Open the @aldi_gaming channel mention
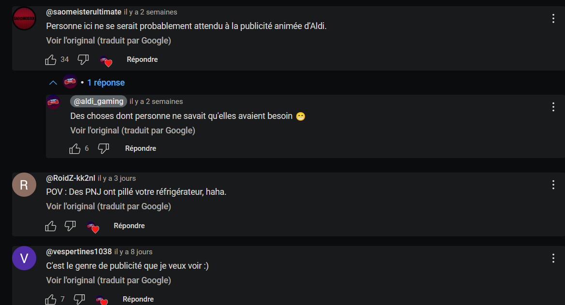The width and height of the screenshot is (565, 305). pyautogui.click(x=99, y=102)
